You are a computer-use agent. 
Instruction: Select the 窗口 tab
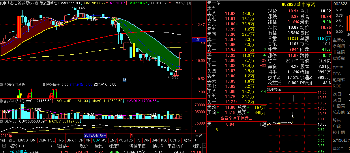pyautogui.click(x=12, y=140)
